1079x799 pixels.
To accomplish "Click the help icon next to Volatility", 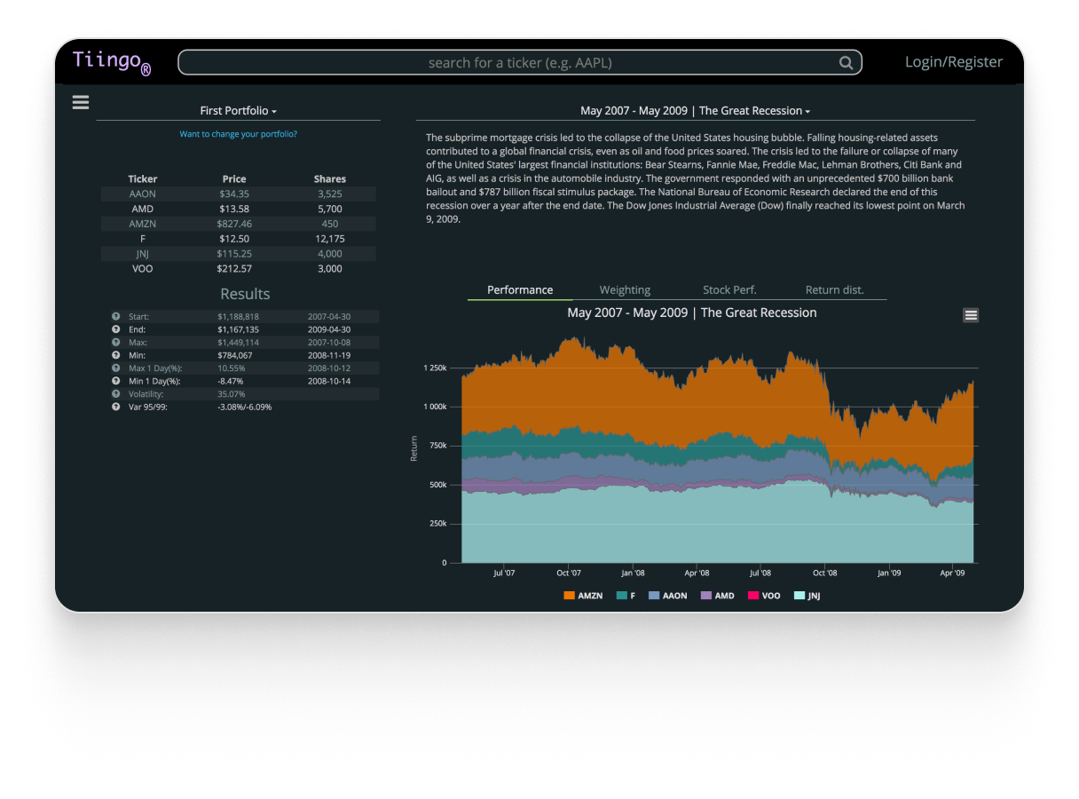I will point(115,394).
